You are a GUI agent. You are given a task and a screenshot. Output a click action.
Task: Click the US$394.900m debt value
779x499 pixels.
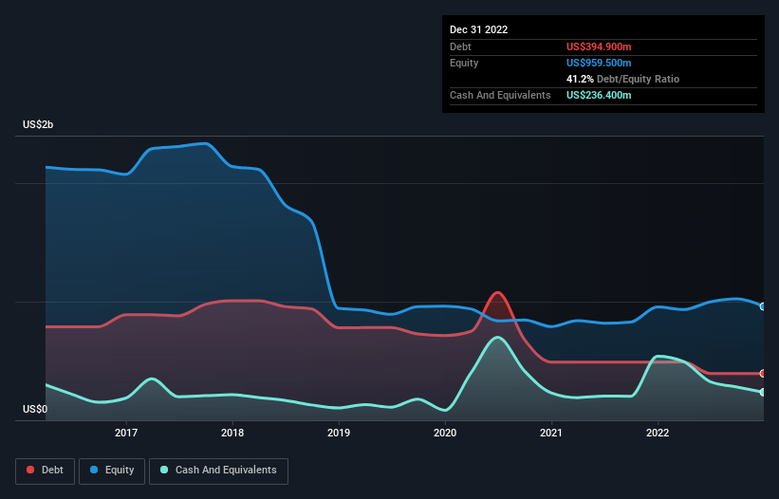click(x=599, y=46)
